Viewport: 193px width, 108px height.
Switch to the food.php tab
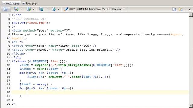[x=30, y=4]
